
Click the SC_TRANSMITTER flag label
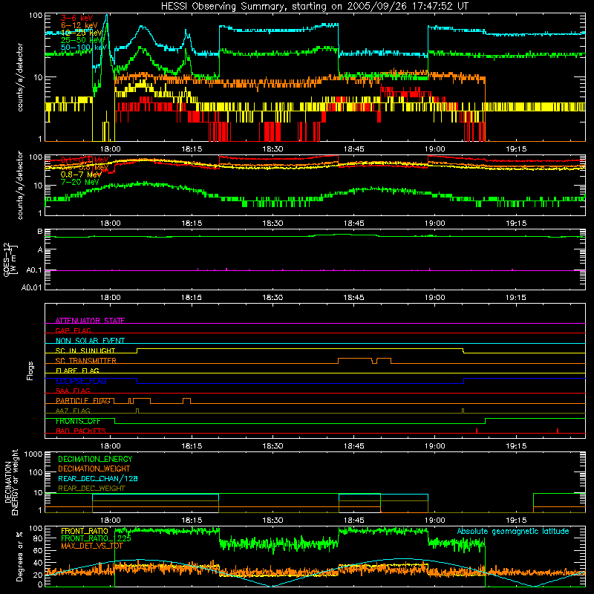point(86,360)
